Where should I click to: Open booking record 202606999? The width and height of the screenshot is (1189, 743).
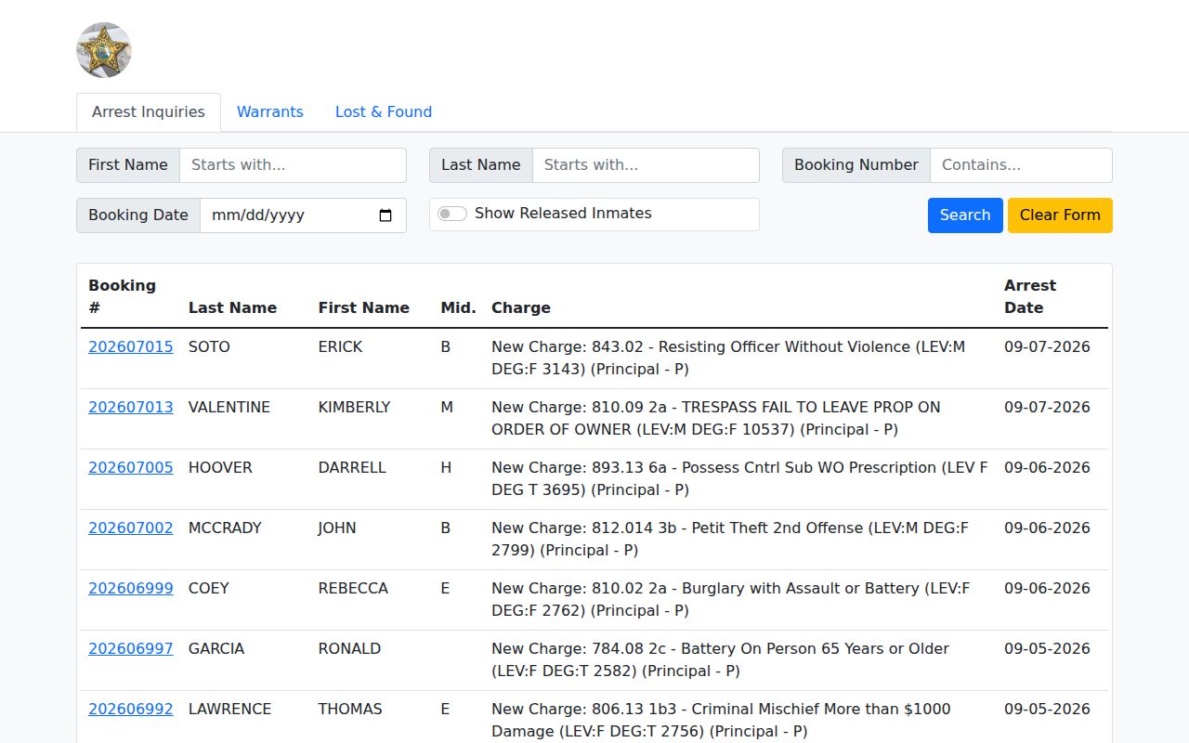pyautogui.click(x=131, y=589)
